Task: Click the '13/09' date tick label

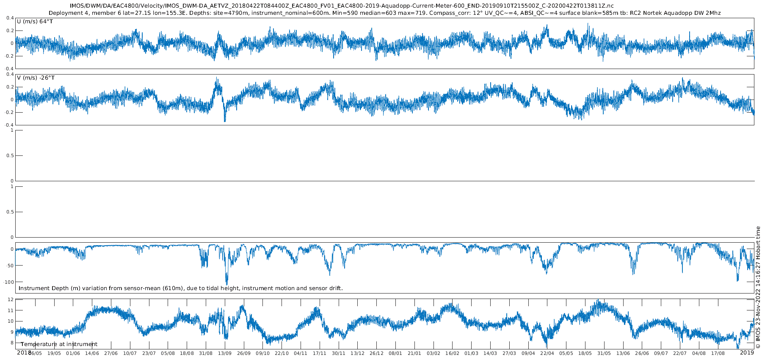Action: [x=225, y=353]
